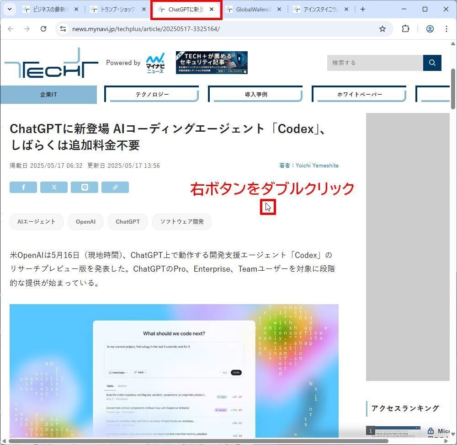The width and height of the screenshot is (457, 445).
Task: Open the 導入事例 navigation item
Action: coord(255,95)
